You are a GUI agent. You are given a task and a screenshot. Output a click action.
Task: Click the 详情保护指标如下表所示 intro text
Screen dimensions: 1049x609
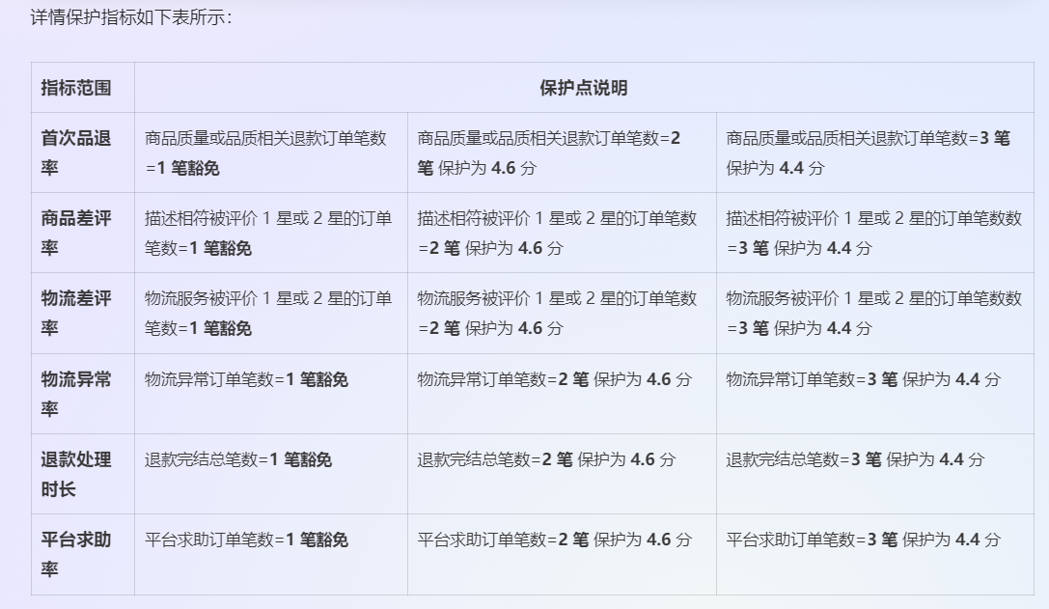[131, 17]
